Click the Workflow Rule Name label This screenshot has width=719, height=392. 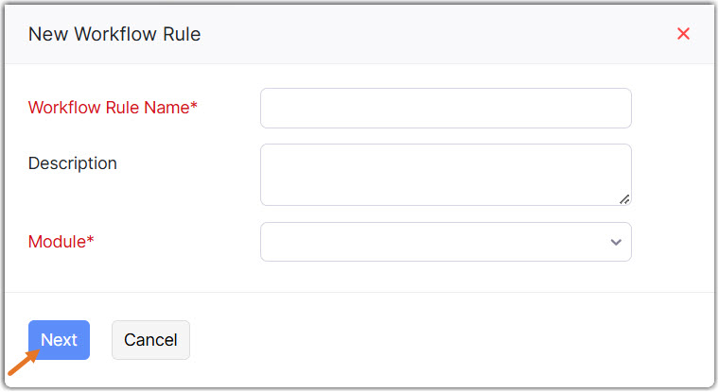click(x=108, y=108)
